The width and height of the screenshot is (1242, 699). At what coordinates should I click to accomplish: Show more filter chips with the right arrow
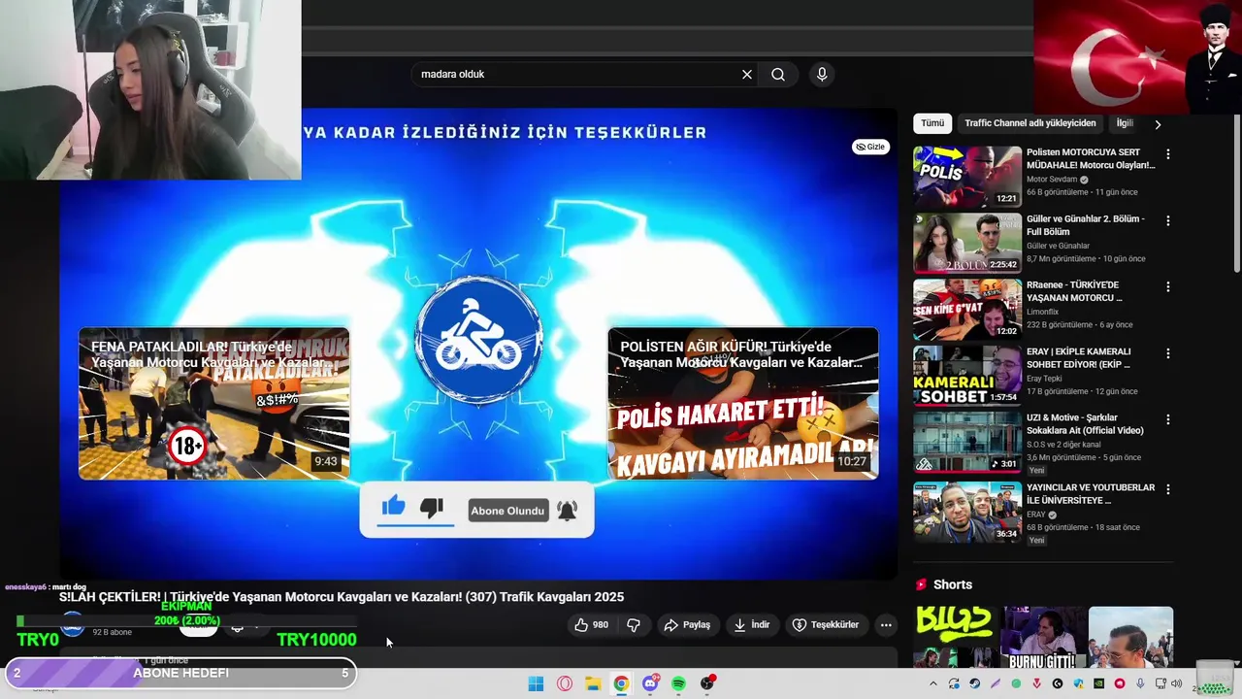[x=1158, y=124]
